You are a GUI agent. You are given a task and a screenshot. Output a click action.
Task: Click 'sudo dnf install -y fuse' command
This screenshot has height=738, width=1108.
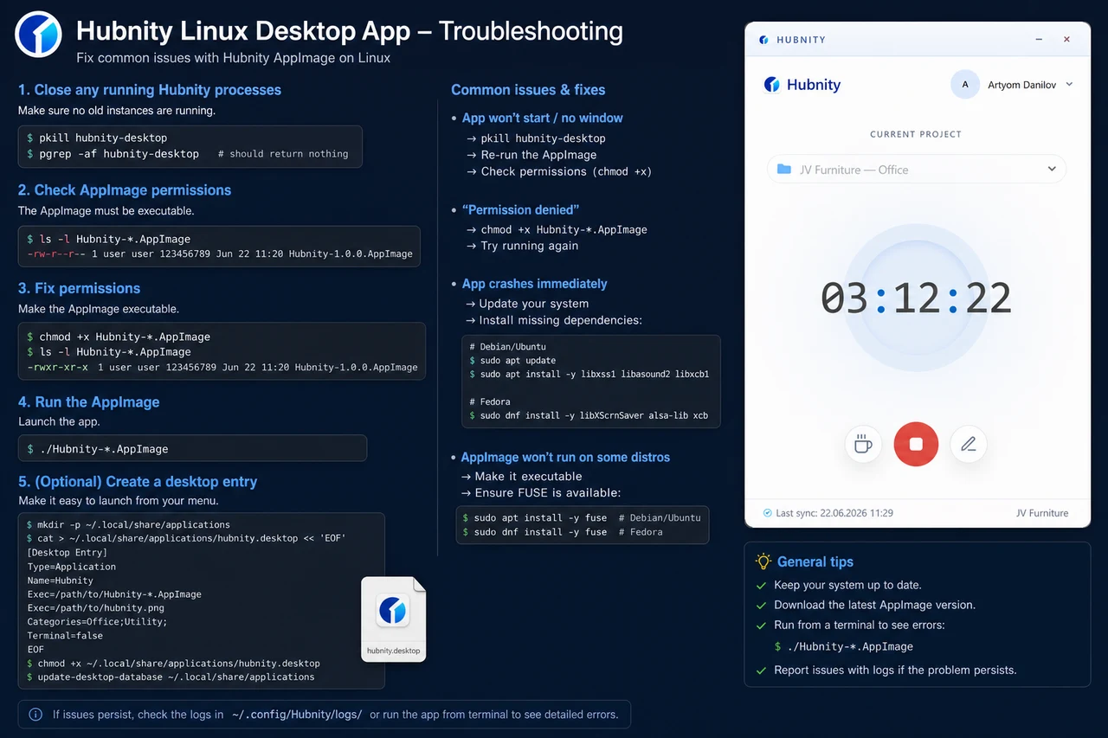click(540, 532)
